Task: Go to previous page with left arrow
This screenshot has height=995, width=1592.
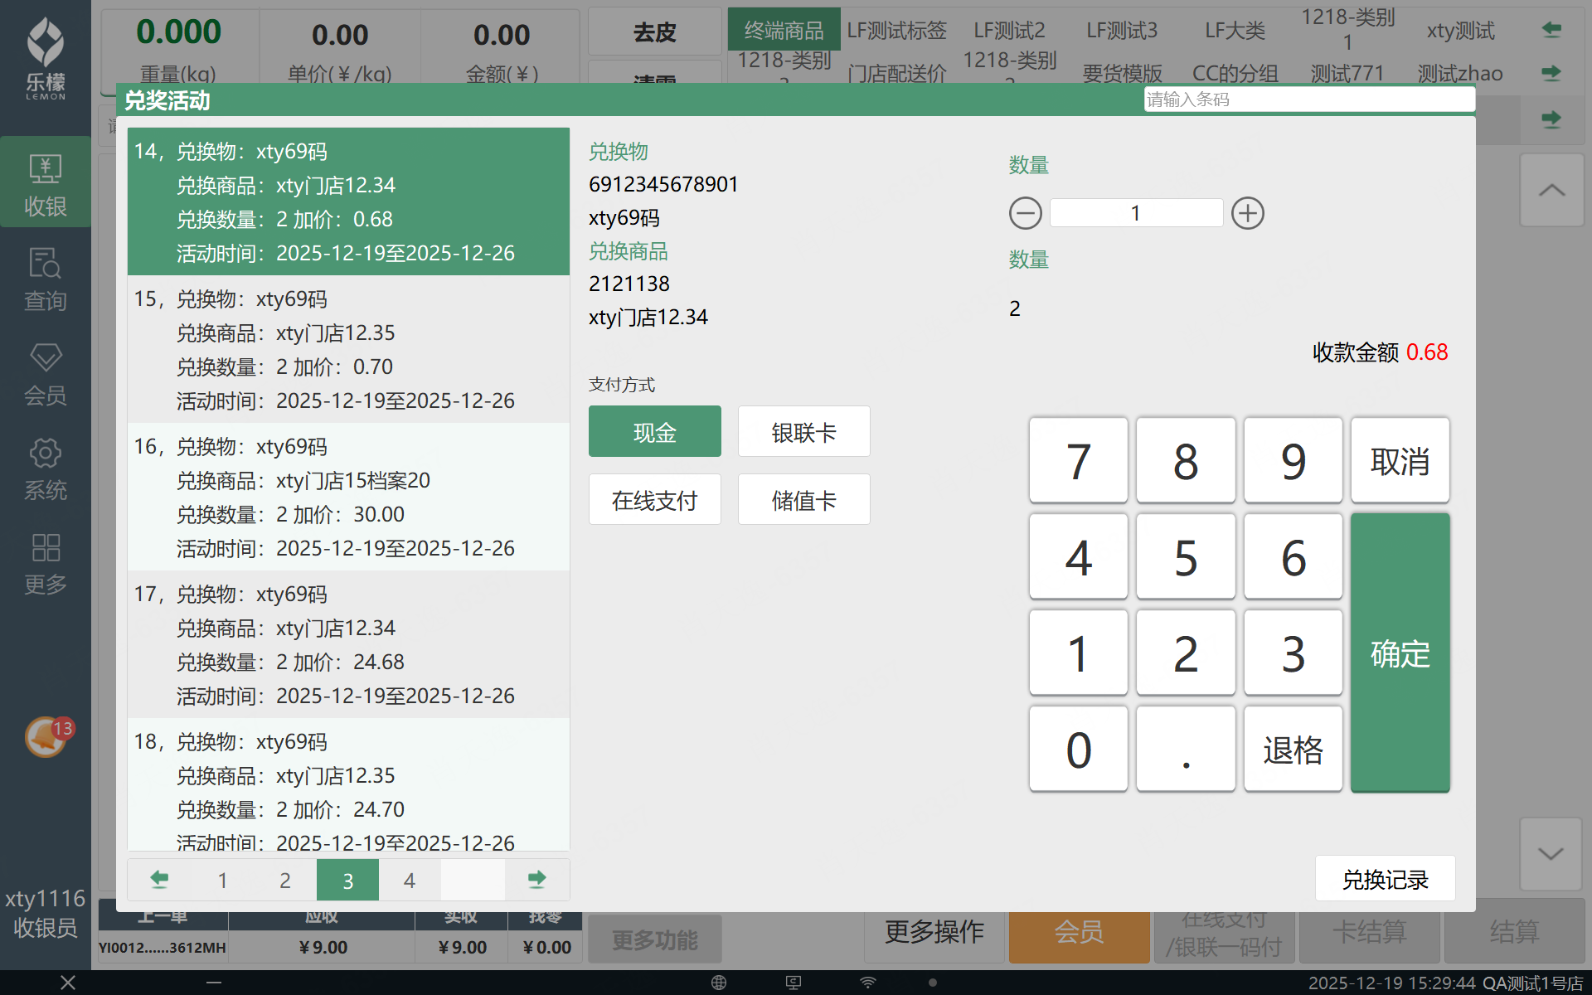Action: [x=159, y=880]
